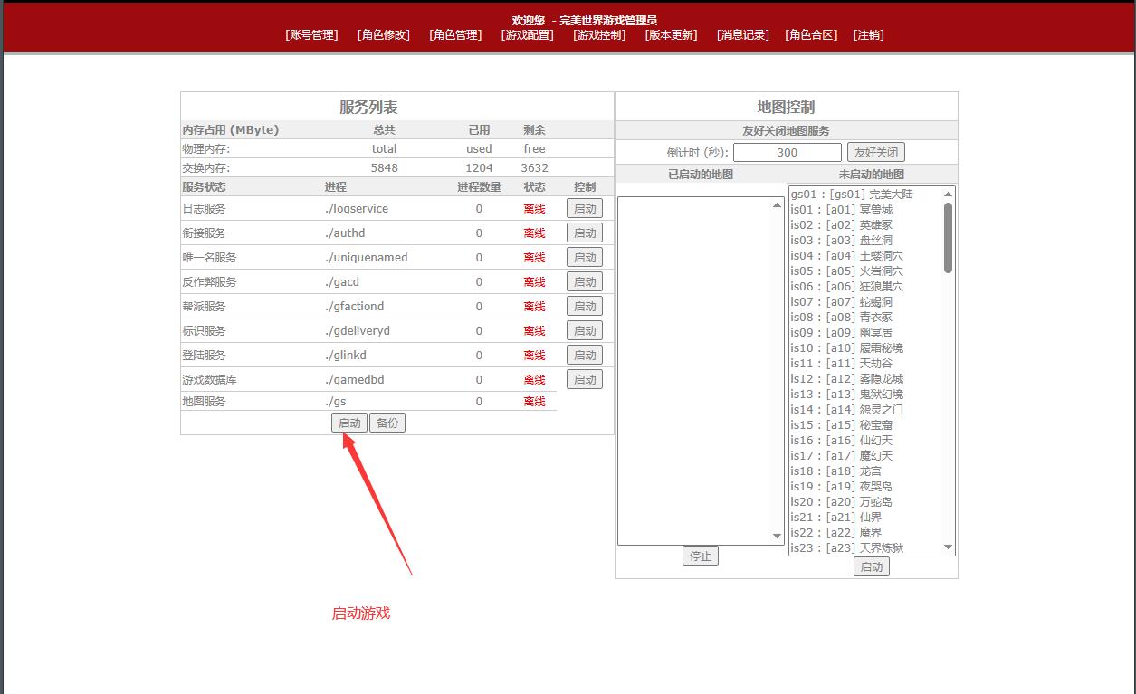Click the 启动 button below service list
Image resolution: width=1136 pixels, height=694 pixels.
[x=349, y=423]
